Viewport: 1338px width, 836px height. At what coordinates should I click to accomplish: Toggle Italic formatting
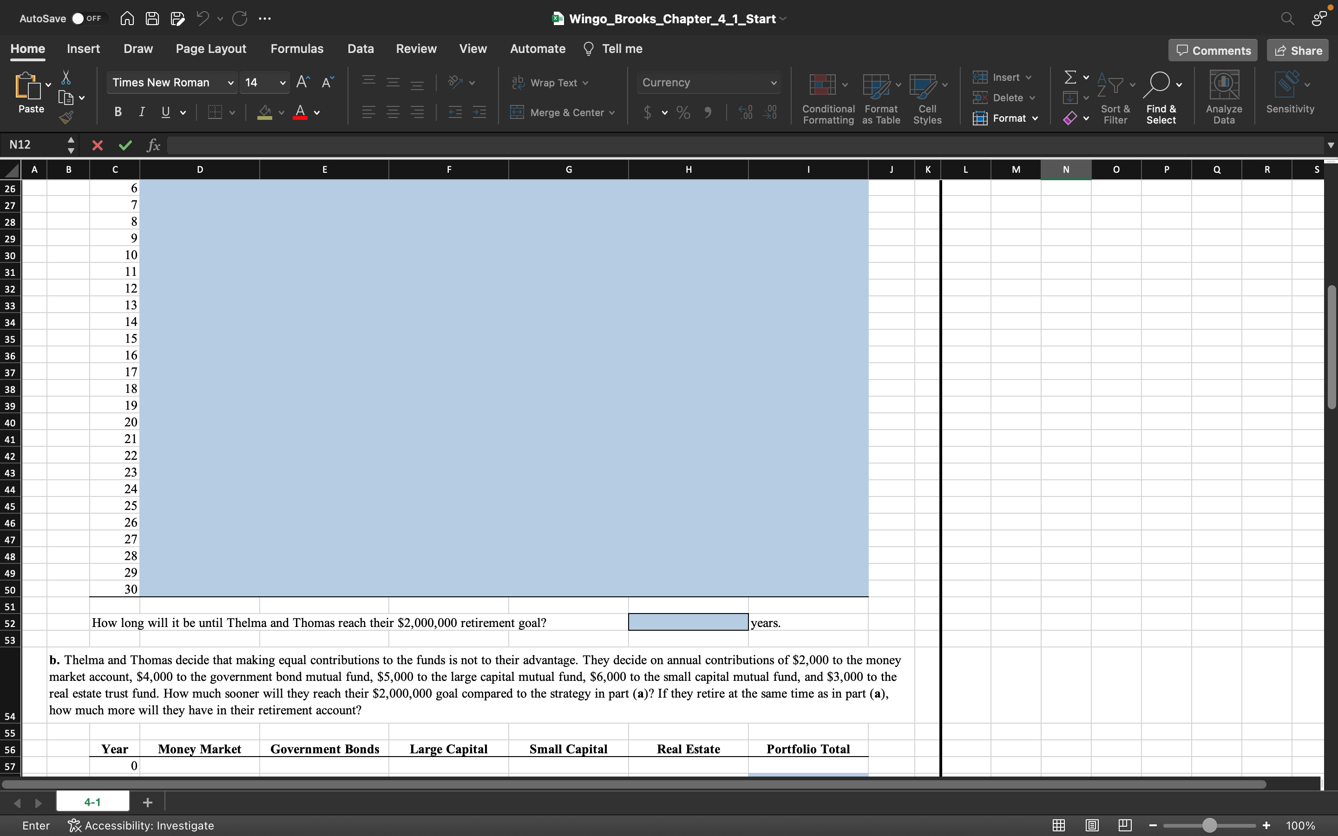142,112
